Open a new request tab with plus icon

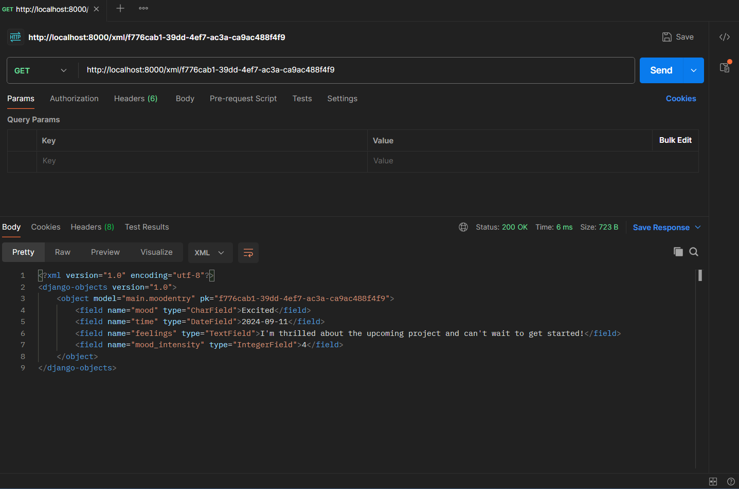tap(120, 8)
